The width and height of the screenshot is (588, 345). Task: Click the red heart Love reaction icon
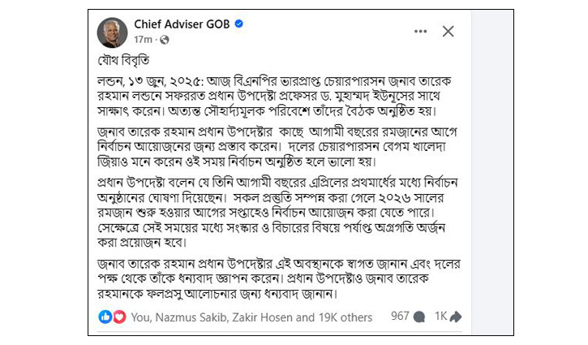pos(118,317)
